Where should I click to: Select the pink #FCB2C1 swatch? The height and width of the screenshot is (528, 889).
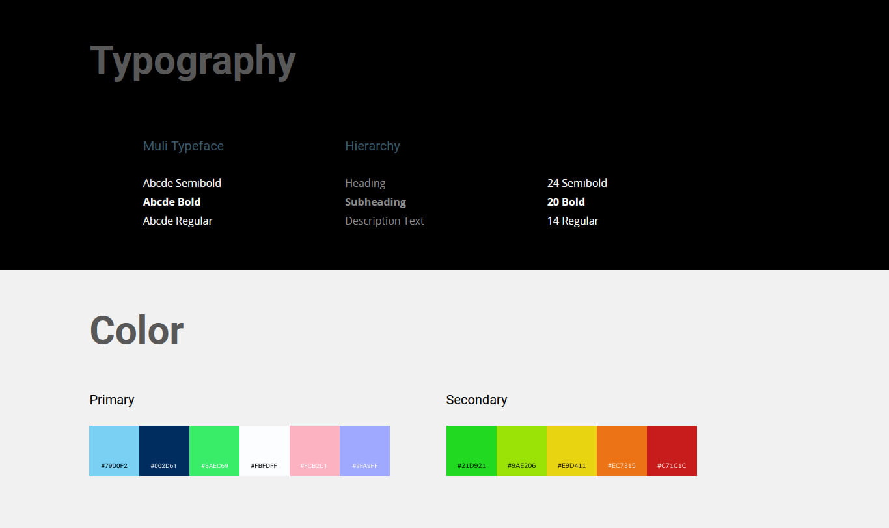point(314,451)
